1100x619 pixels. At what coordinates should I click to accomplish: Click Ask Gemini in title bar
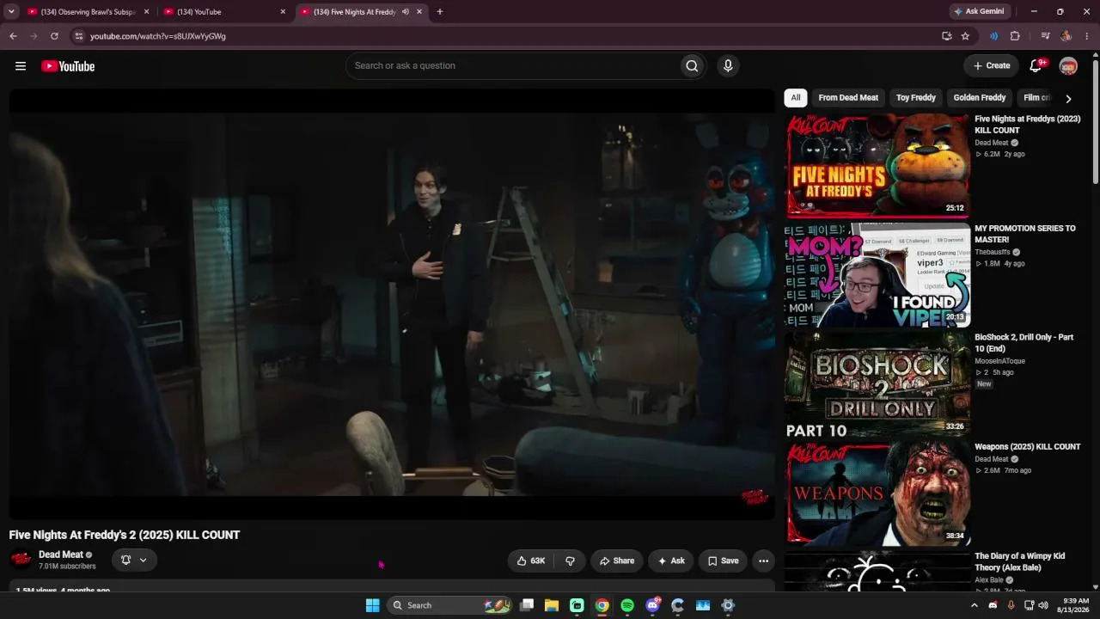(980, 12)
